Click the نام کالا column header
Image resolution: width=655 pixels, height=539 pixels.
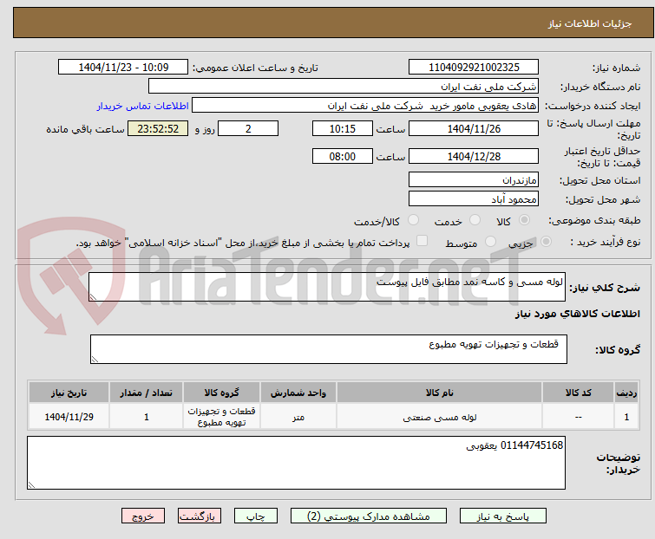coord(440,393)
